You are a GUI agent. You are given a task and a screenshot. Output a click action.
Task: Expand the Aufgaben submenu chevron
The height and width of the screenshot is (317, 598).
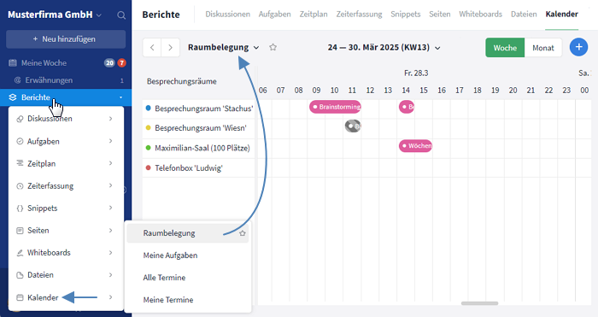(x=110, y=141)
